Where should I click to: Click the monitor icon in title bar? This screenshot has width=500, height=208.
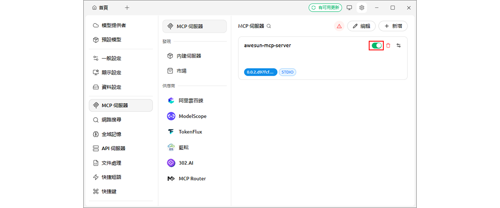click(350, 7)
